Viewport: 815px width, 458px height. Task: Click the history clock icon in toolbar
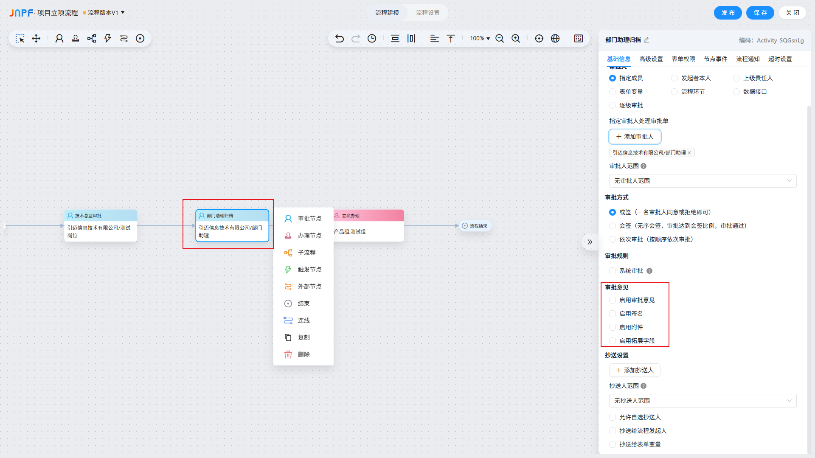coord(372,39)
